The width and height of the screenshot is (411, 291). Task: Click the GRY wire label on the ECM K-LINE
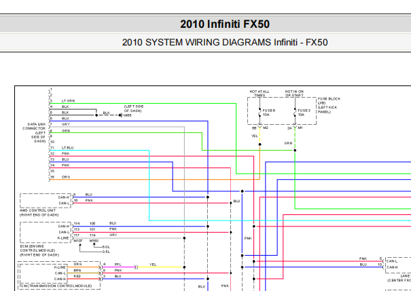(113, 235)
